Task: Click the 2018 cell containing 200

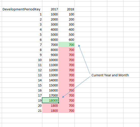Action: tap(67, 19)
